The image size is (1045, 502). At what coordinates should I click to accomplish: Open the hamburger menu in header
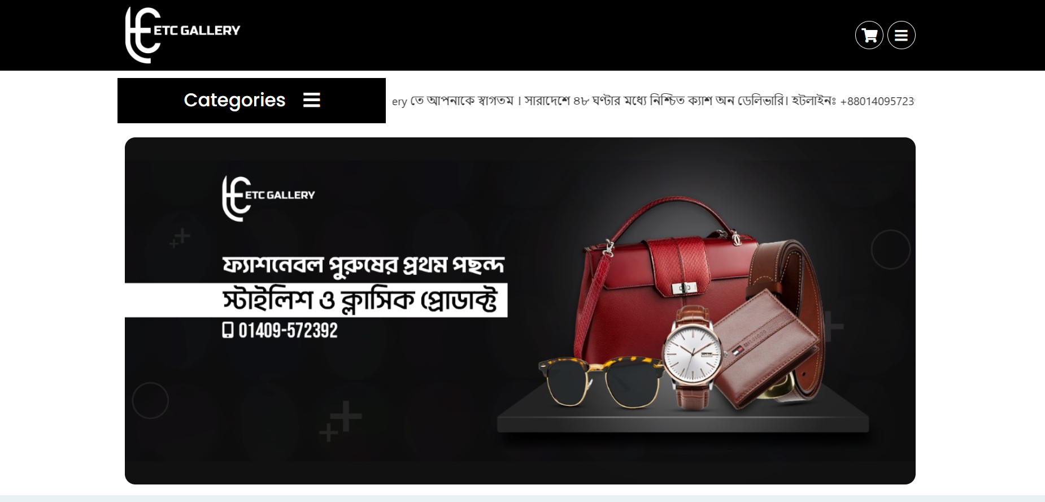point(901,35)
